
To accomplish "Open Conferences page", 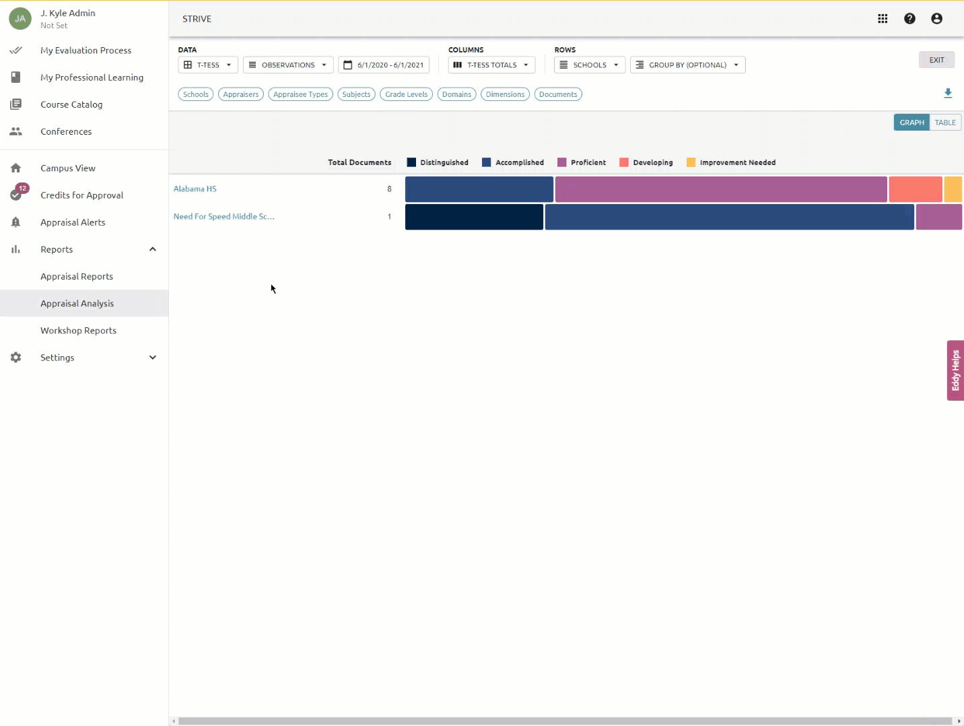I will point(66,131).
